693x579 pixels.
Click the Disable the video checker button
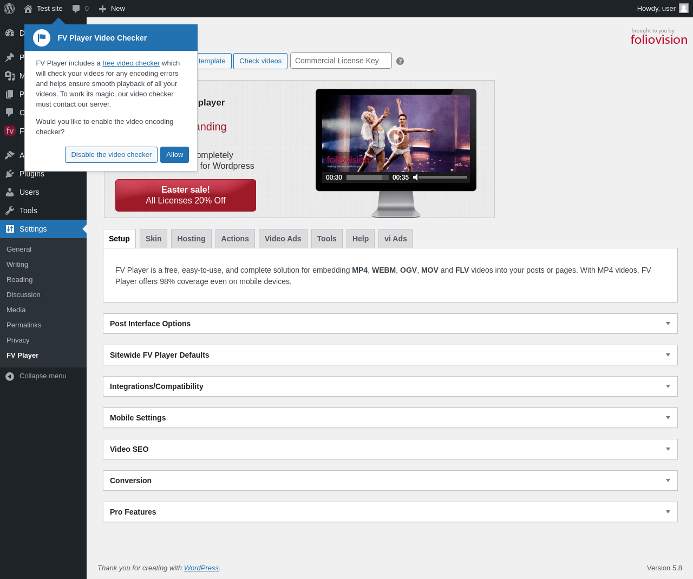coord(112,155)
